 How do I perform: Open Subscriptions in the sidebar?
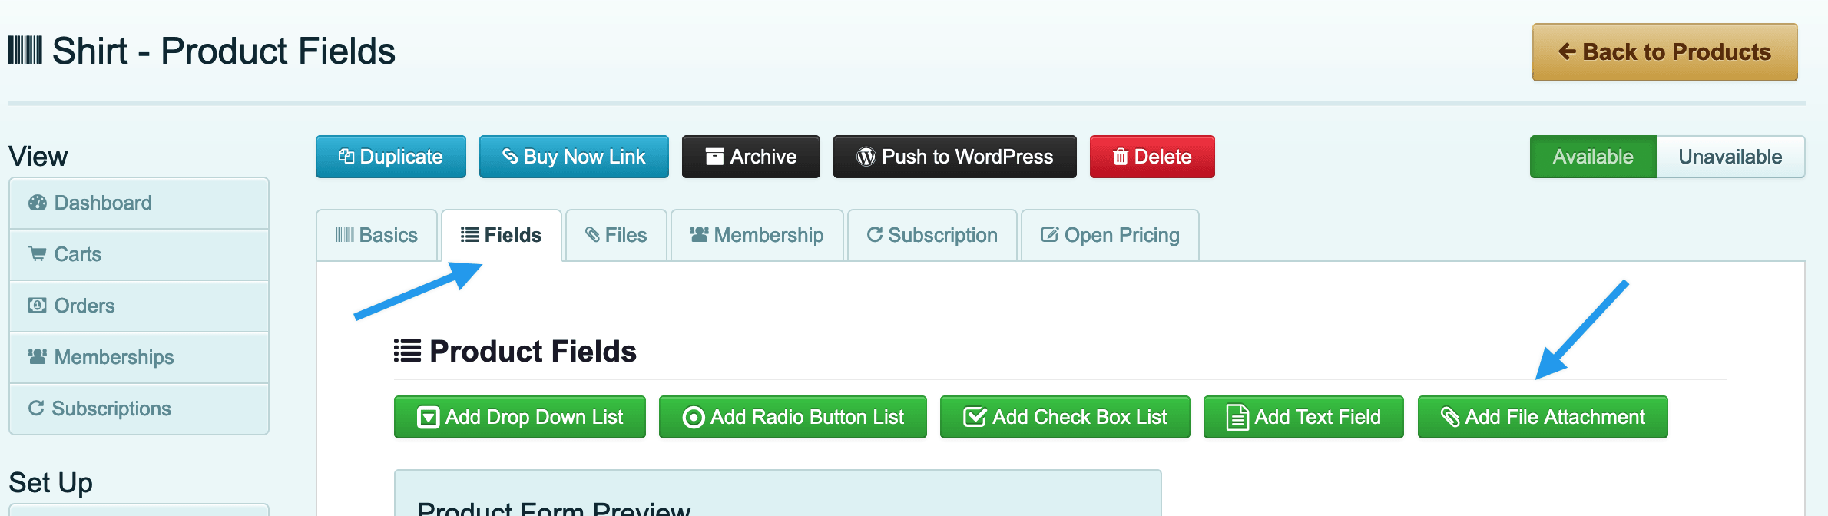coord(139,408)
